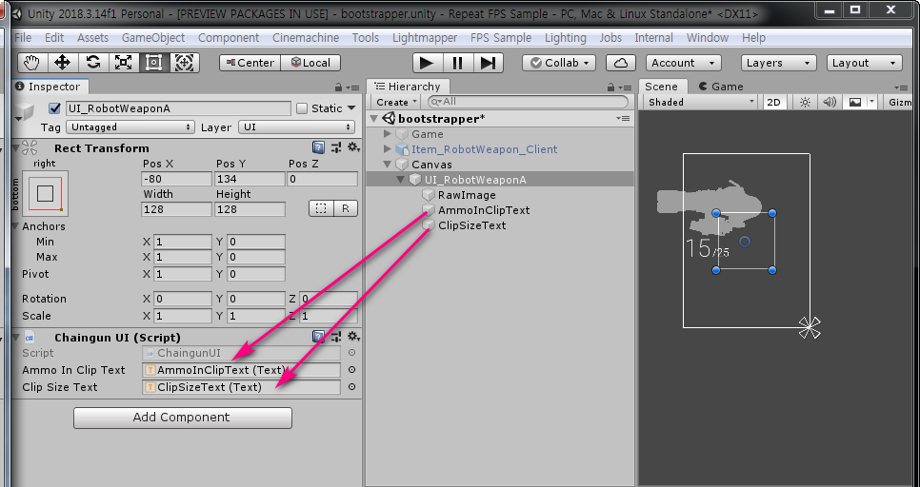
Task: Select the Scale tool
Action: tap(123, 63)
